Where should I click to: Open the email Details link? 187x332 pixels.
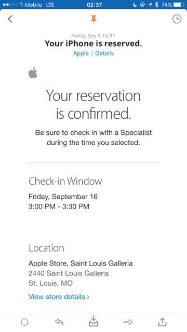104,53
